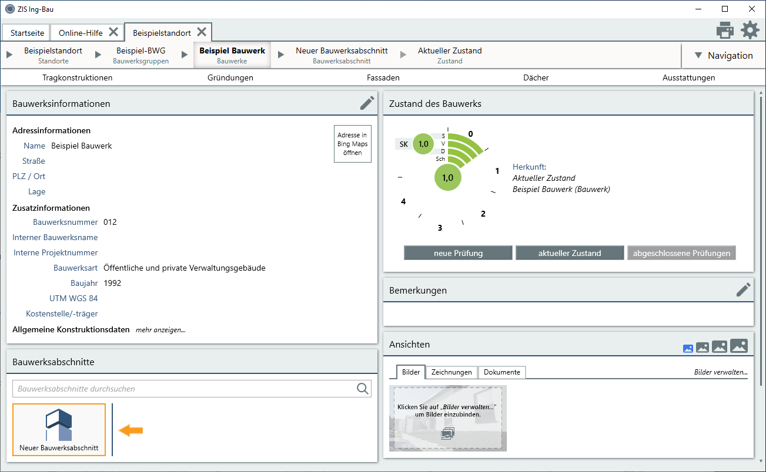Click the neue Prüfung button

tap(458, 253)
